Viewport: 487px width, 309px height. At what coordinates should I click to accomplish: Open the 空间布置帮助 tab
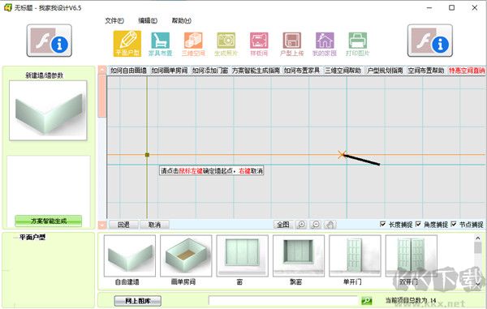(x=426, y=71)
